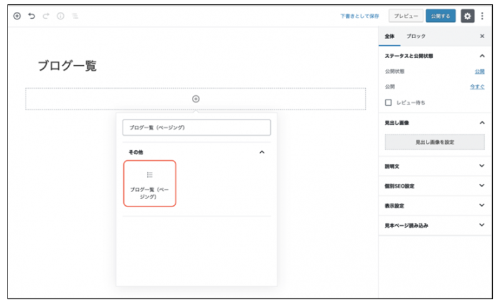The height and width of the screenshot is (306, 499).
Task: Select the ブログ一覧（ページング） block
Action: point(150,183)
